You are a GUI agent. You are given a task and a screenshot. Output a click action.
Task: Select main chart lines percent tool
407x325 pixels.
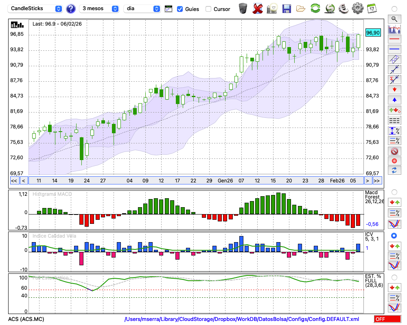point(394,141)
